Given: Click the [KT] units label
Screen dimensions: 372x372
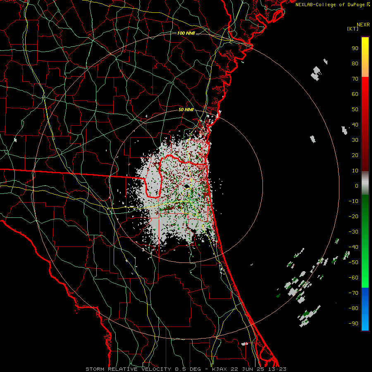Looking at the screenshot, I should (353, 29).
